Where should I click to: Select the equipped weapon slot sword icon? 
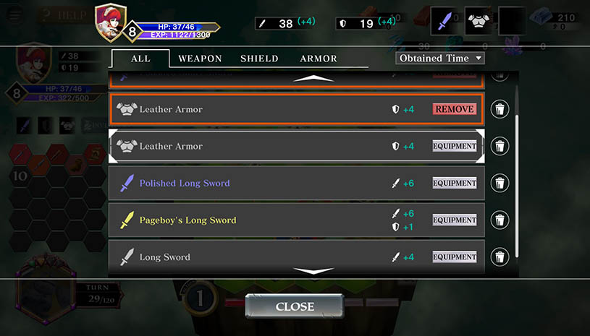pos(444,21)
